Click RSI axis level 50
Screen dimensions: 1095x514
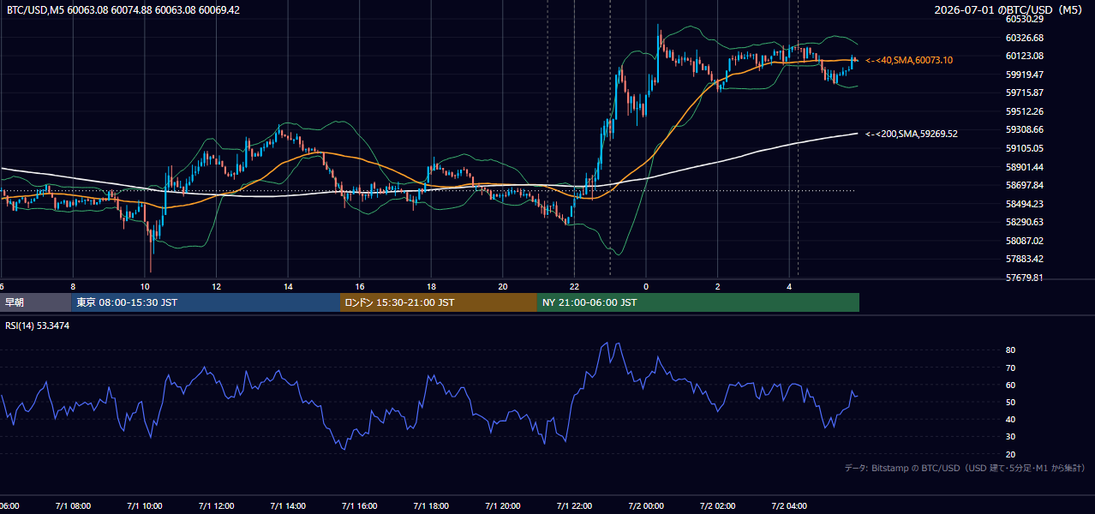click(x=1010, y=402)
